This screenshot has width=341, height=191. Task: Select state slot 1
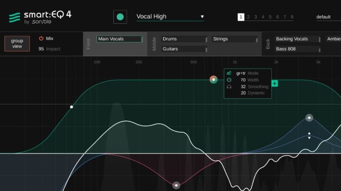[241, 17]
